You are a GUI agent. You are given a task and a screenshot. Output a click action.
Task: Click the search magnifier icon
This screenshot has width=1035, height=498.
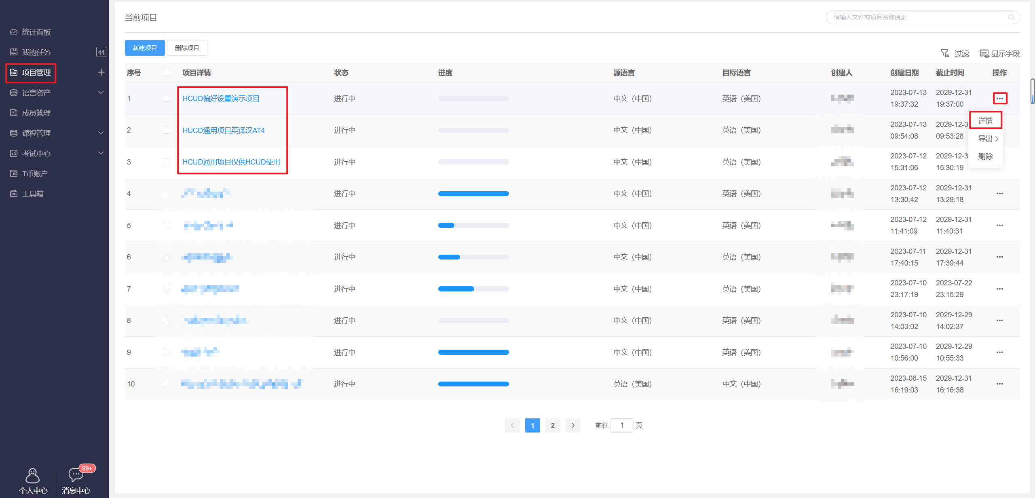point(1011,17)
